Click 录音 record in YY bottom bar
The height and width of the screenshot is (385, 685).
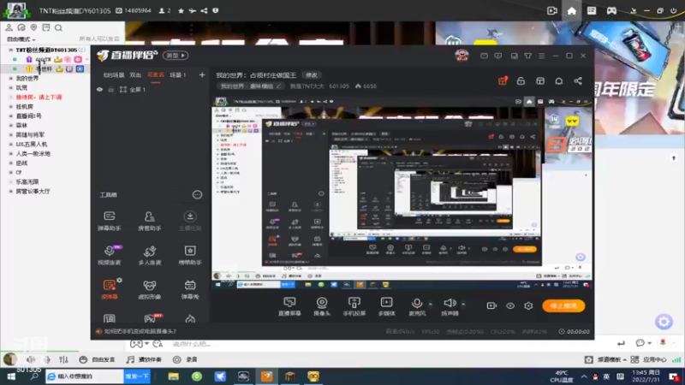pyautogui.click(x=186, y=359)
